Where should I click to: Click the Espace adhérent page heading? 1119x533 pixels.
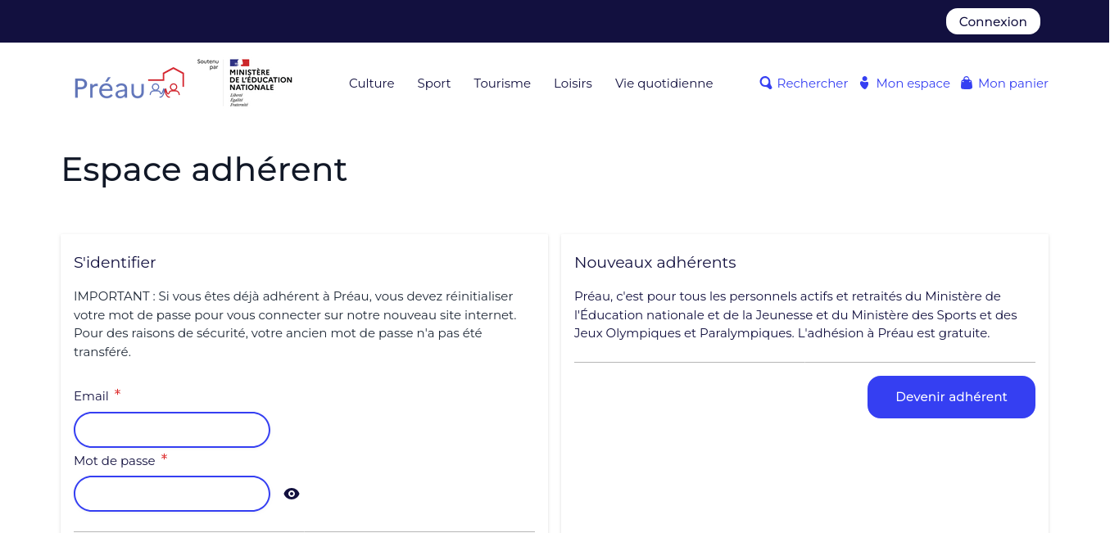pos(205,169)
